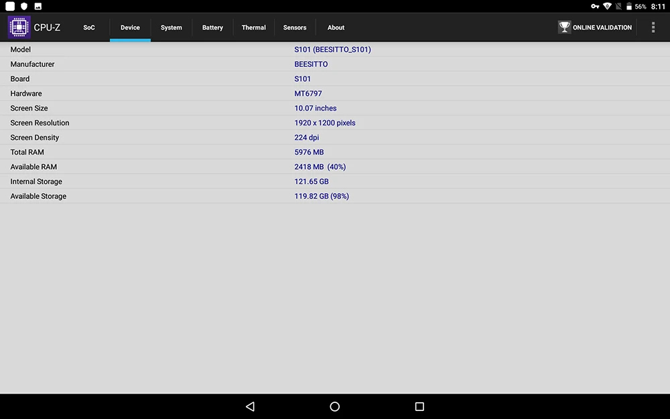Open recent apps with the square button

(x=419, y=406)
